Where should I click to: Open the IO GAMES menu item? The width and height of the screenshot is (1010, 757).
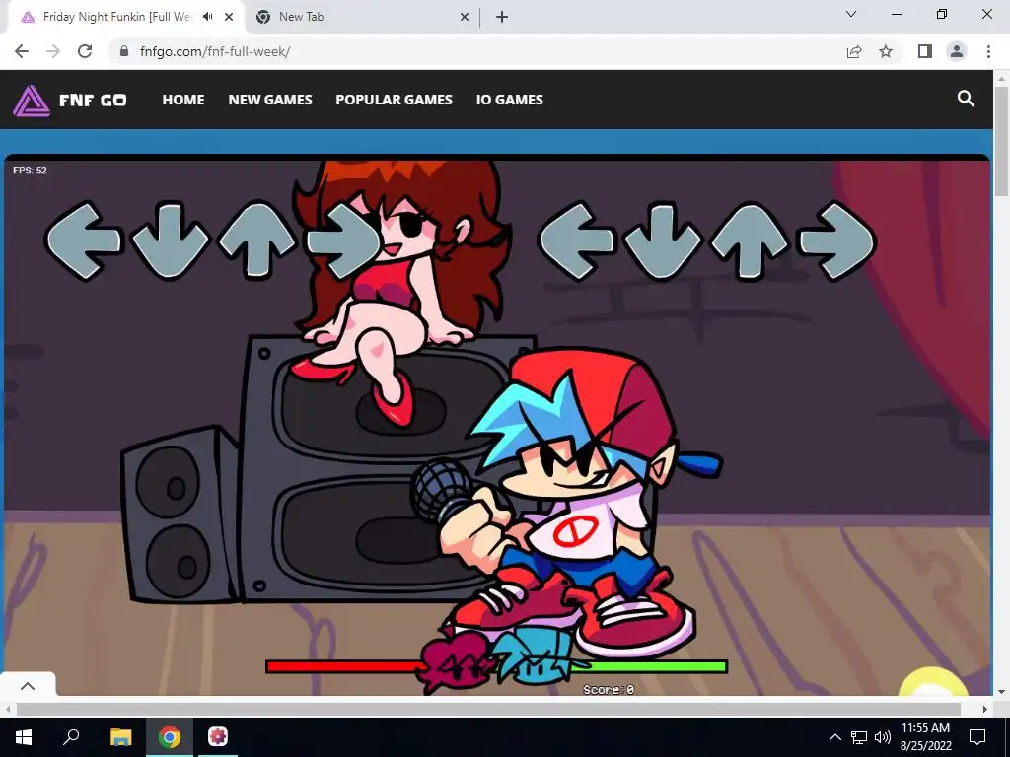click(510, 100)
